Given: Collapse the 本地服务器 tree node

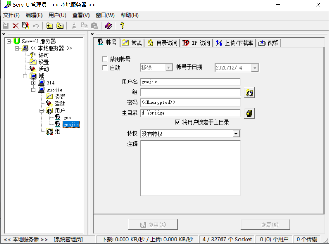Looking at the screenshot, I should (17, 48).
